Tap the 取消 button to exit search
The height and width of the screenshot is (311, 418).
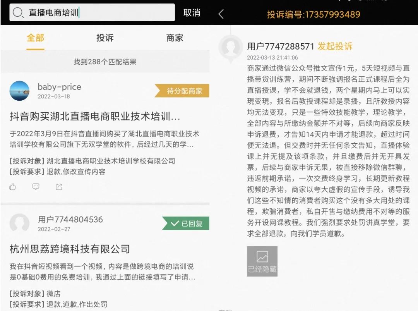192,13
